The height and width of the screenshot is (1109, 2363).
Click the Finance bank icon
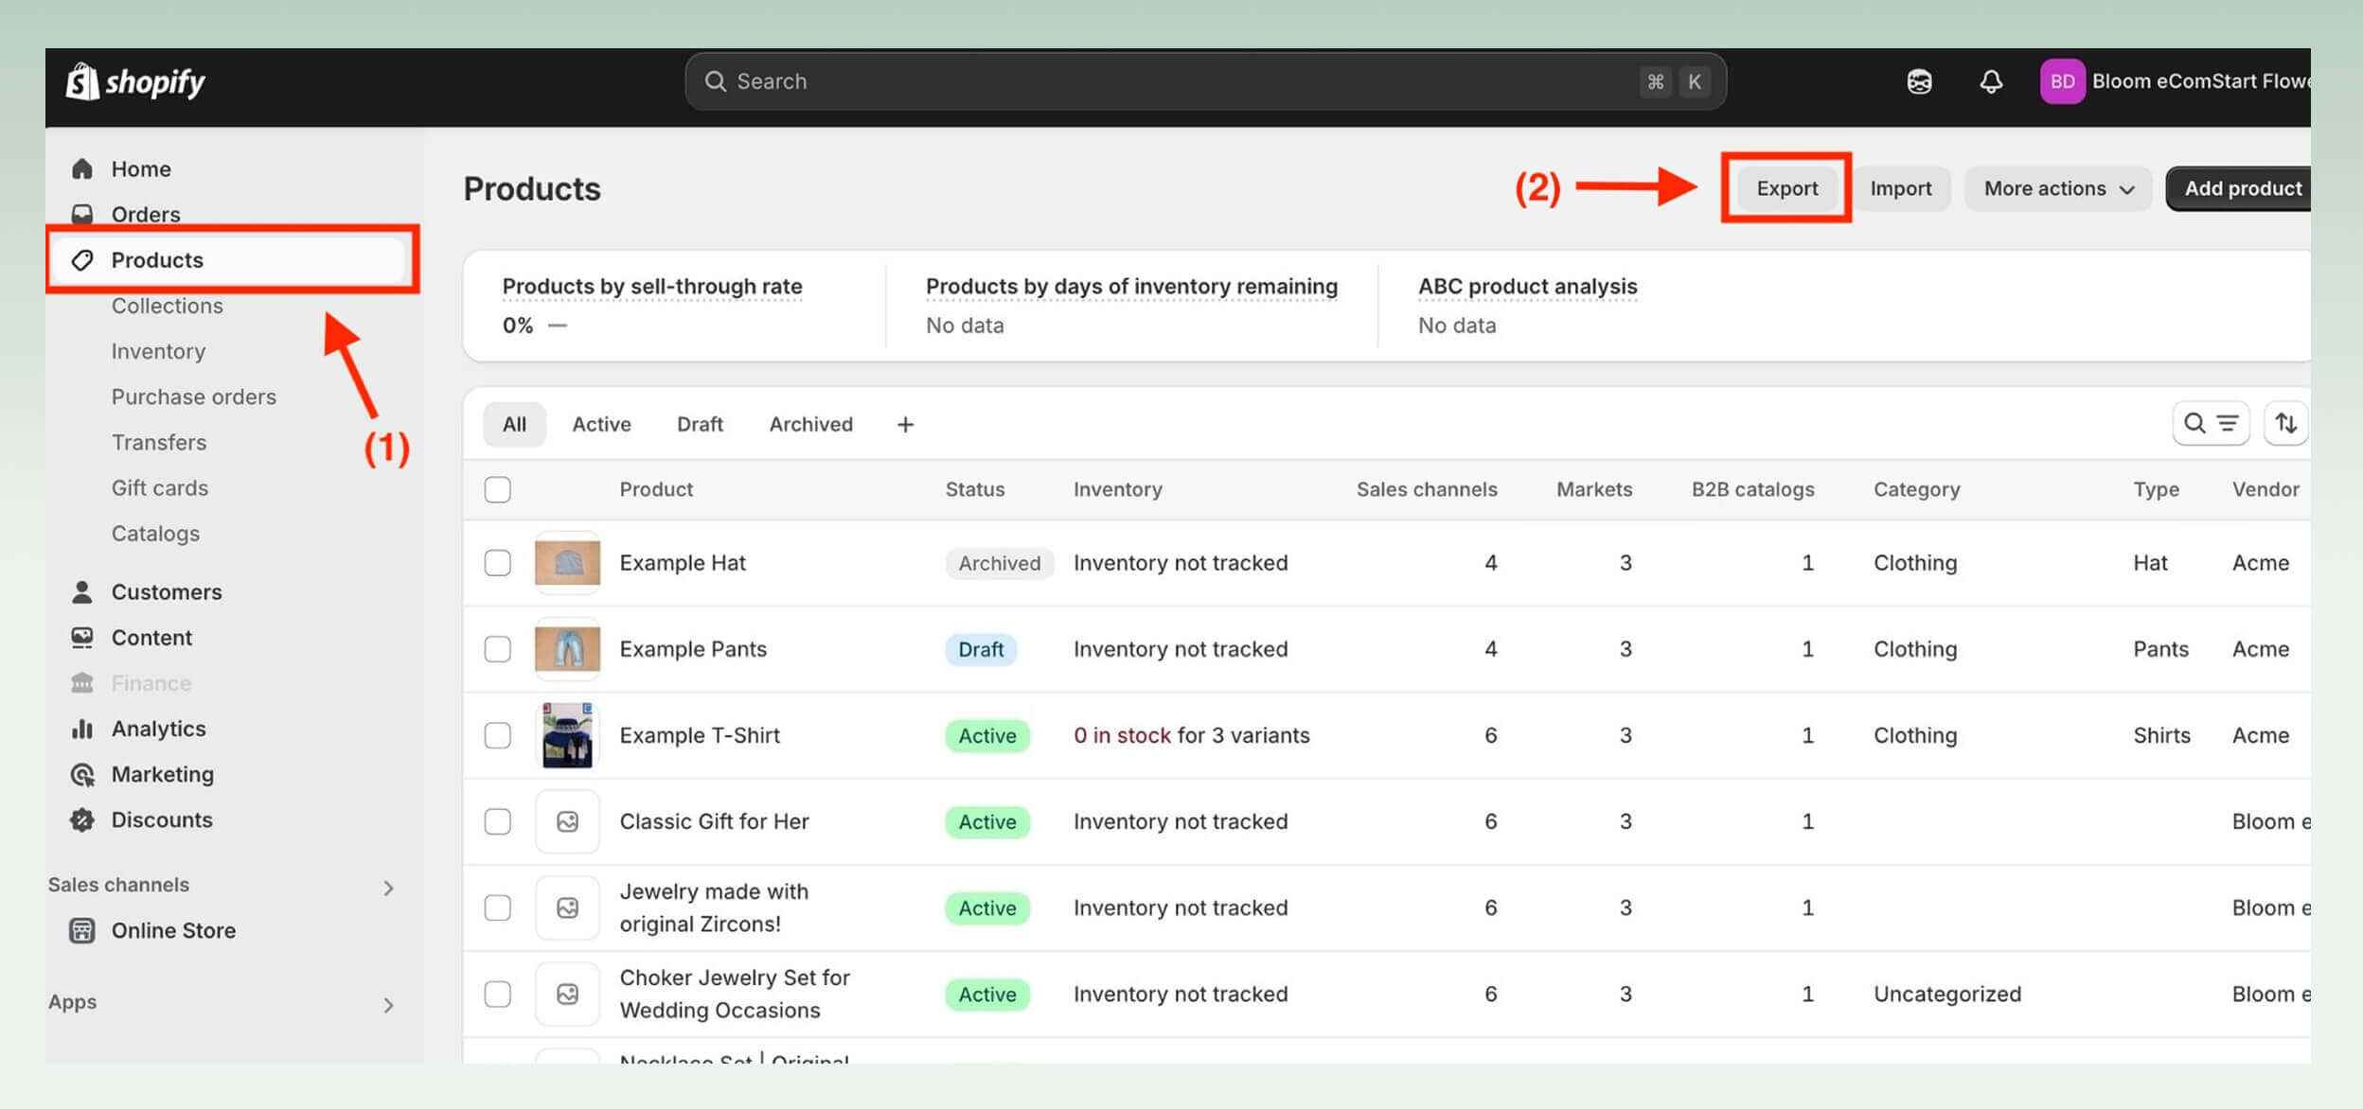[x=82, y=683]
